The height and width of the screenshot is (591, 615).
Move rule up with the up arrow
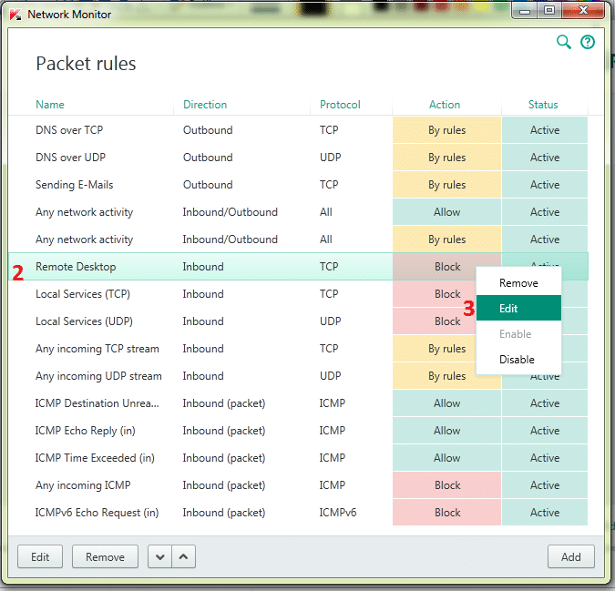pos(183,556)
